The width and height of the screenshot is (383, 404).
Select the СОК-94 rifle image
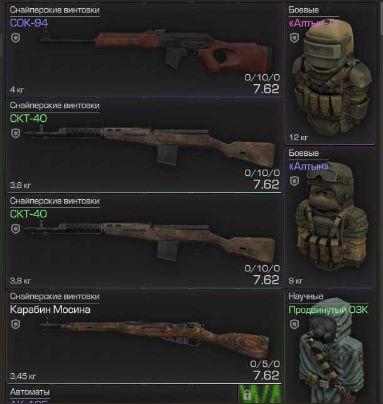[x=156, y=52]
